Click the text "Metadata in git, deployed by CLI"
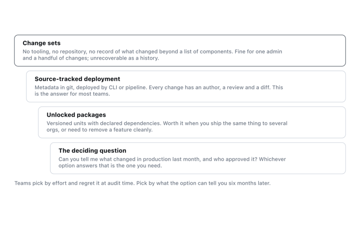The image size is (360, 225). click(76, 88)
